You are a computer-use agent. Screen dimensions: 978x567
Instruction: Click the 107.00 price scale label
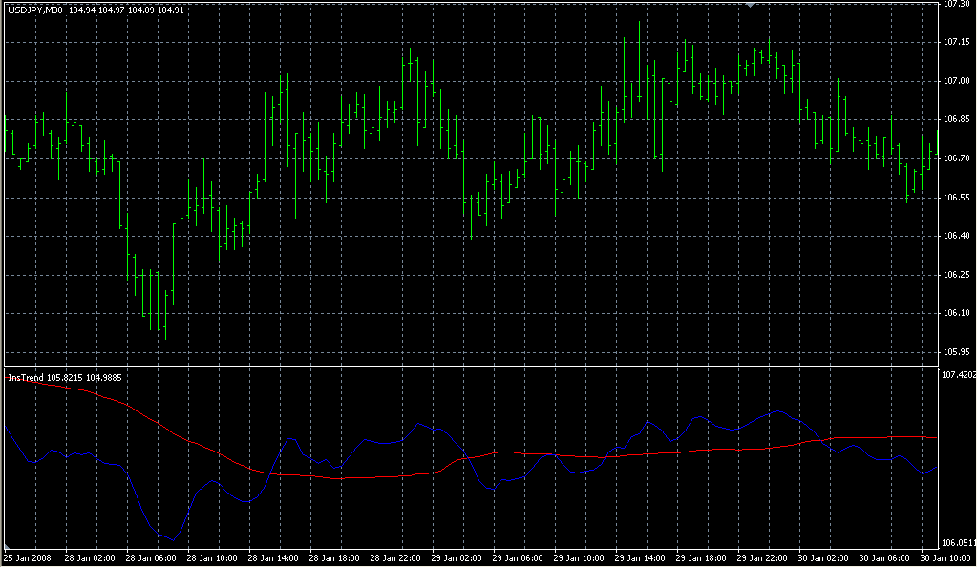[957, 81]
